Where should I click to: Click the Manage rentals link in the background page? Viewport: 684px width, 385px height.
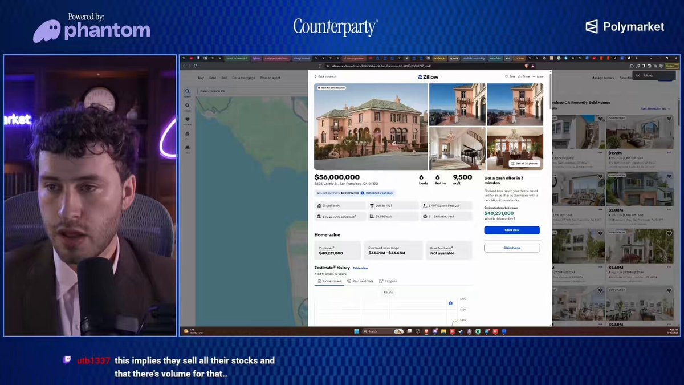click(602, 78)
